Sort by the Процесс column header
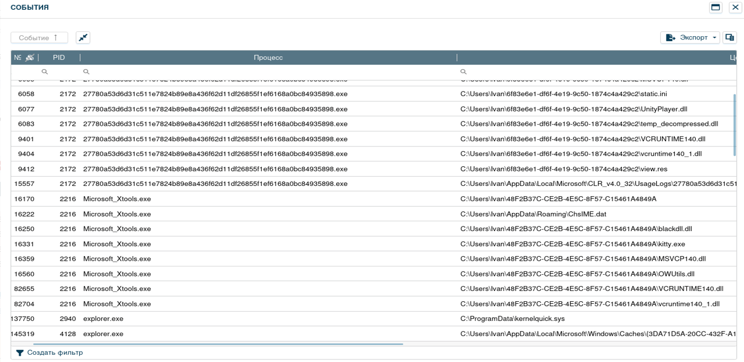The image size is (744, 362). click(x=268, y=58)
